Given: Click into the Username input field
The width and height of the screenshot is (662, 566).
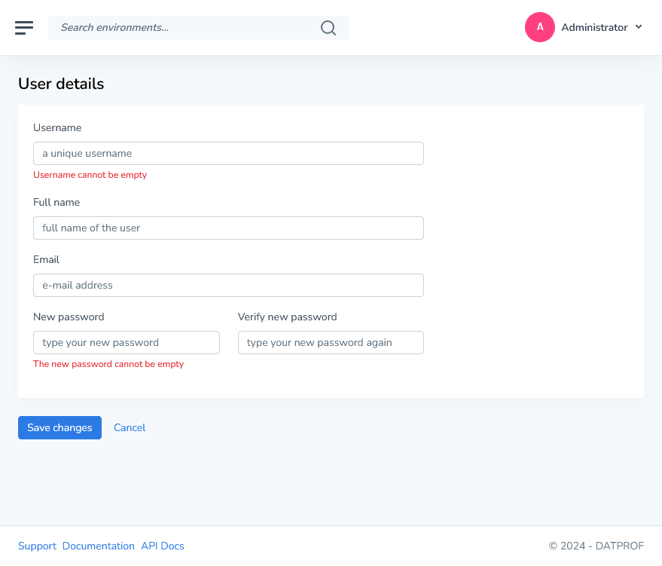Looking at the screenshot, I should pyautogui.click(x=228, y=154).
